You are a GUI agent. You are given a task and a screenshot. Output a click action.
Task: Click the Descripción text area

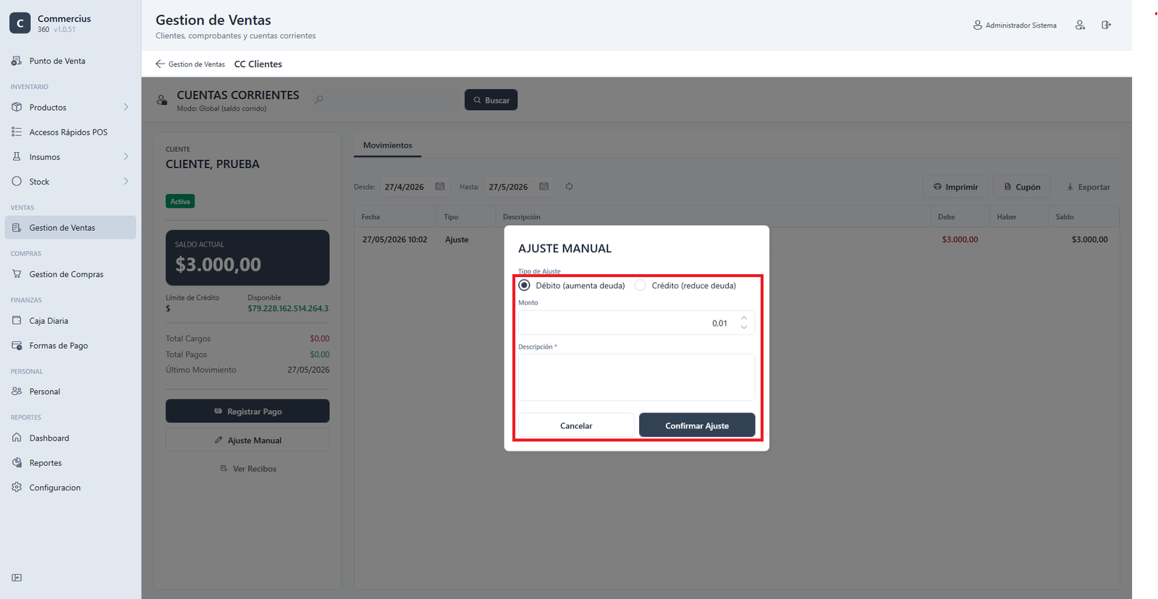click(636, 377)
